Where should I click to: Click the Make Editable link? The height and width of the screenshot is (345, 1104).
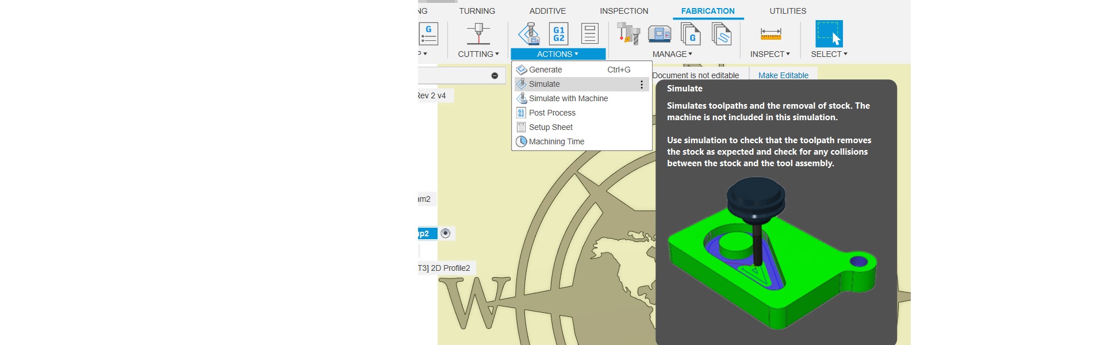[783, 75]
